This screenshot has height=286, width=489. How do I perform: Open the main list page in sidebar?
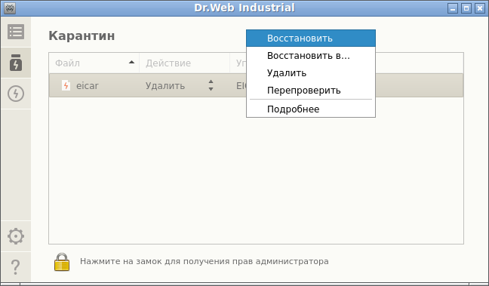16,32
